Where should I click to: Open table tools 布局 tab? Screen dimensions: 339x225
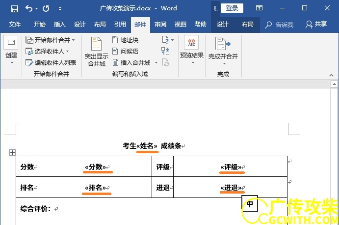point(248,24)
